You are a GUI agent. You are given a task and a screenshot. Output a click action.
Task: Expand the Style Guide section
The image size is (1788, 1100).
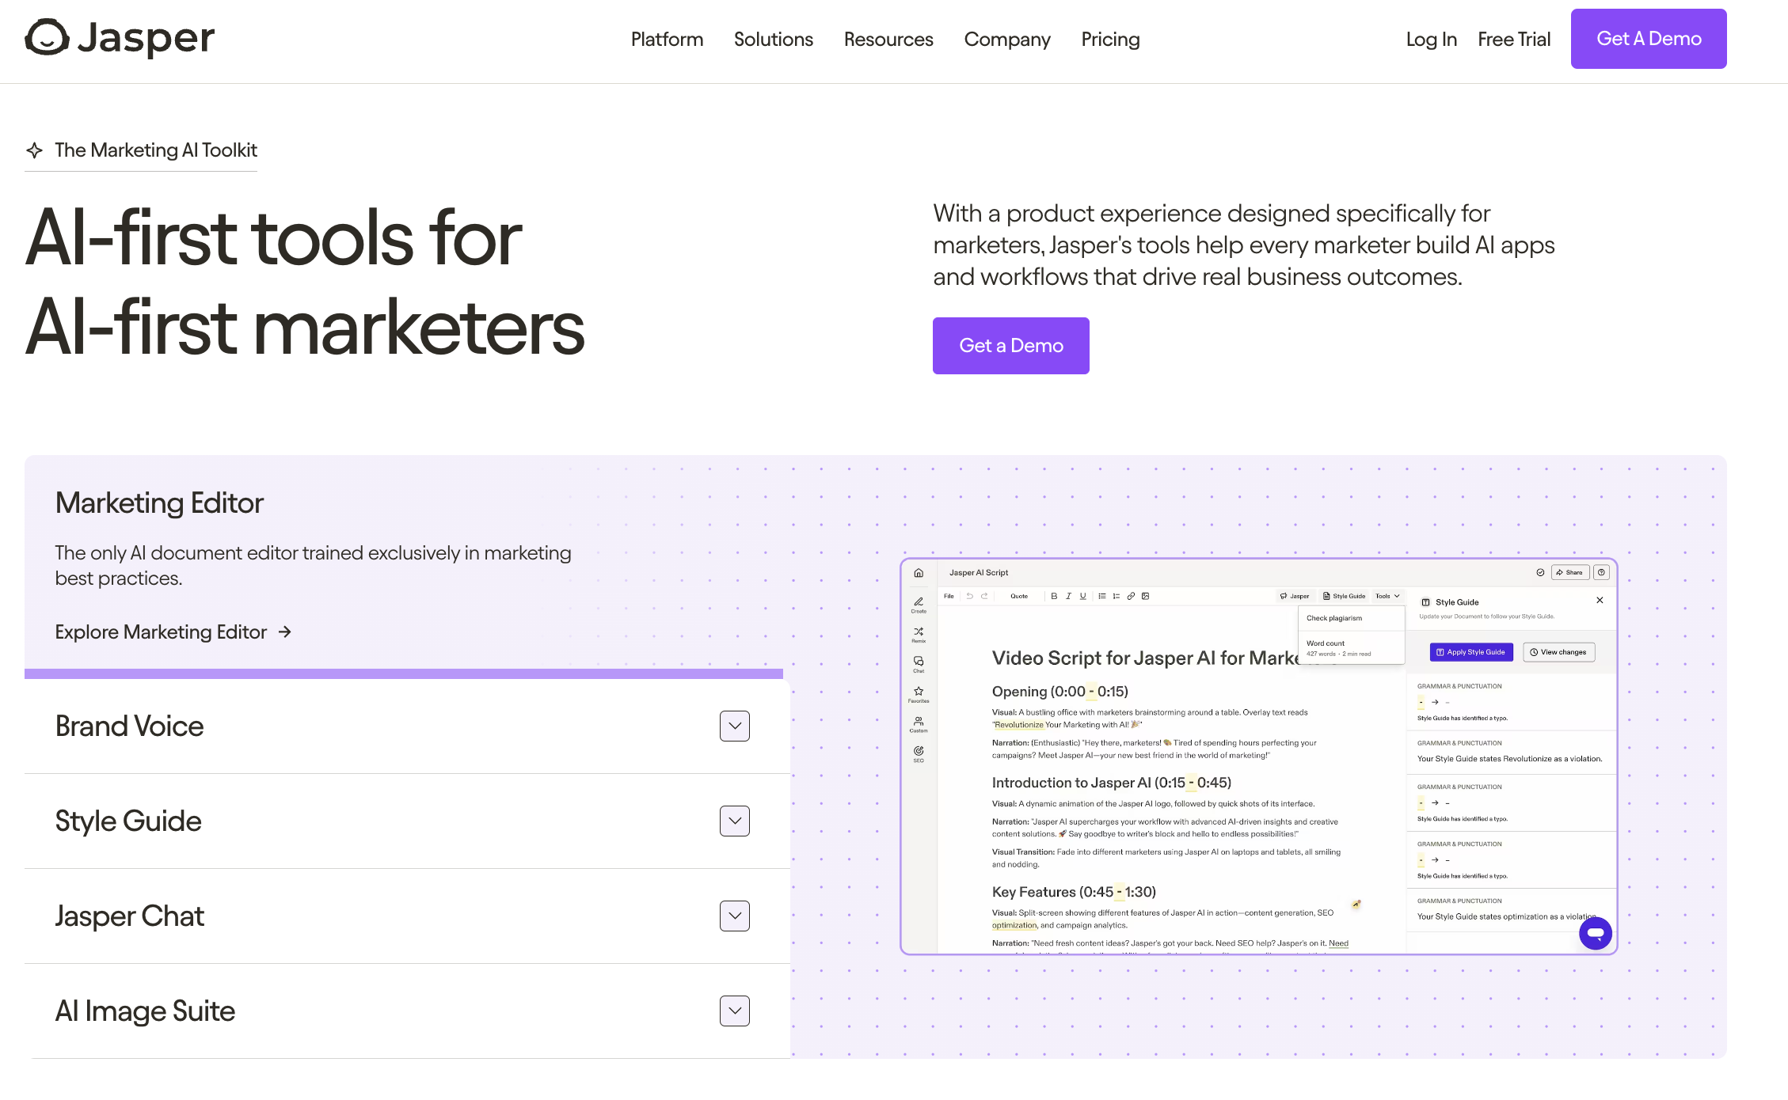point(736,821)
